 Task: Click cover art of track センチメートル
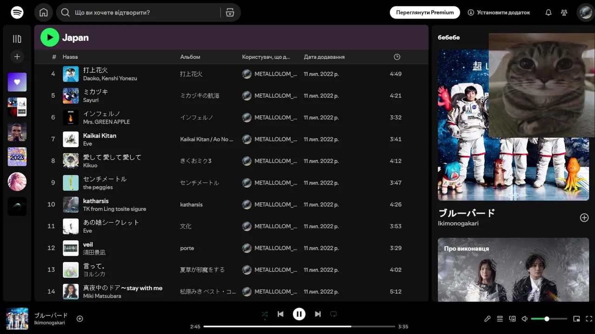(x=71, y=183)
